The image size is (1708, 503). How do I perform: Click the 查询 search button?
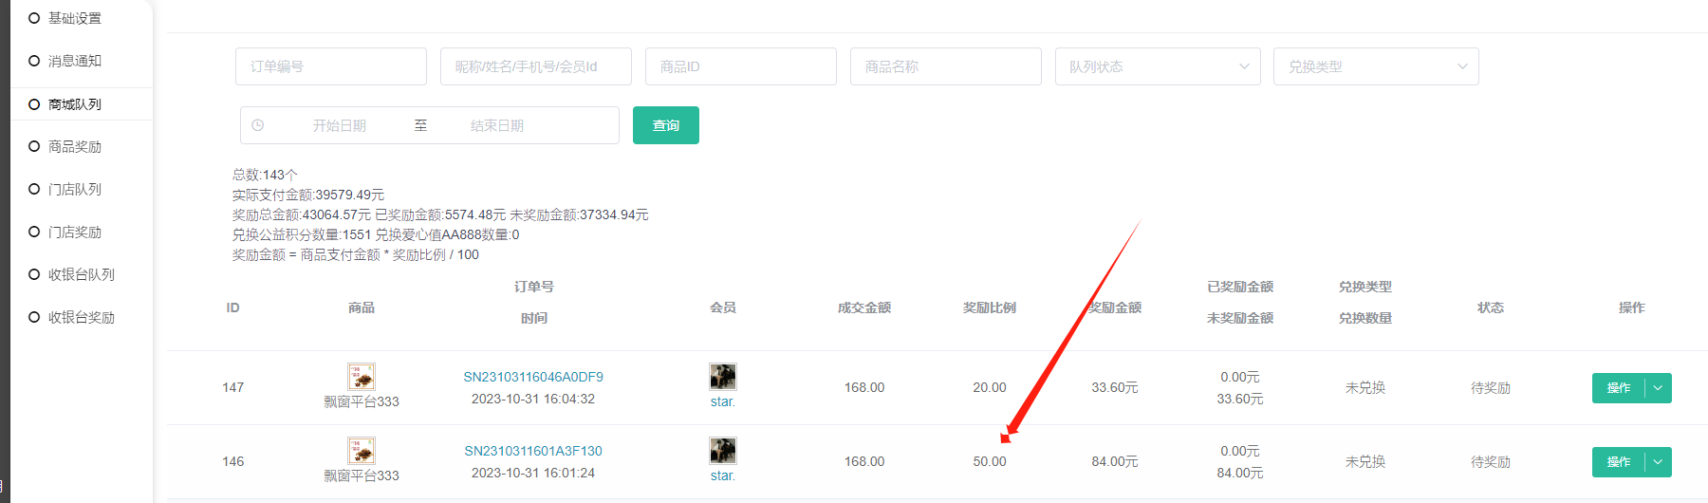[x=666, y=125]
